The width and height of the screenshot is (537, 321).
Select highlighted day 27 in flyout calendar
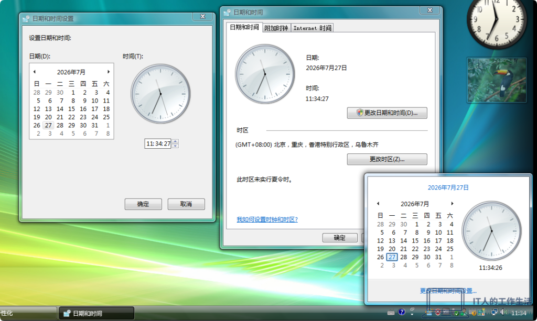coord(392,257)
